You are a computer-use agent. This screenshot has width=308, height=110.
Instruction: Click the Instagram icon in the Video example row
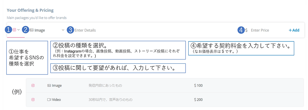point(33,99)
